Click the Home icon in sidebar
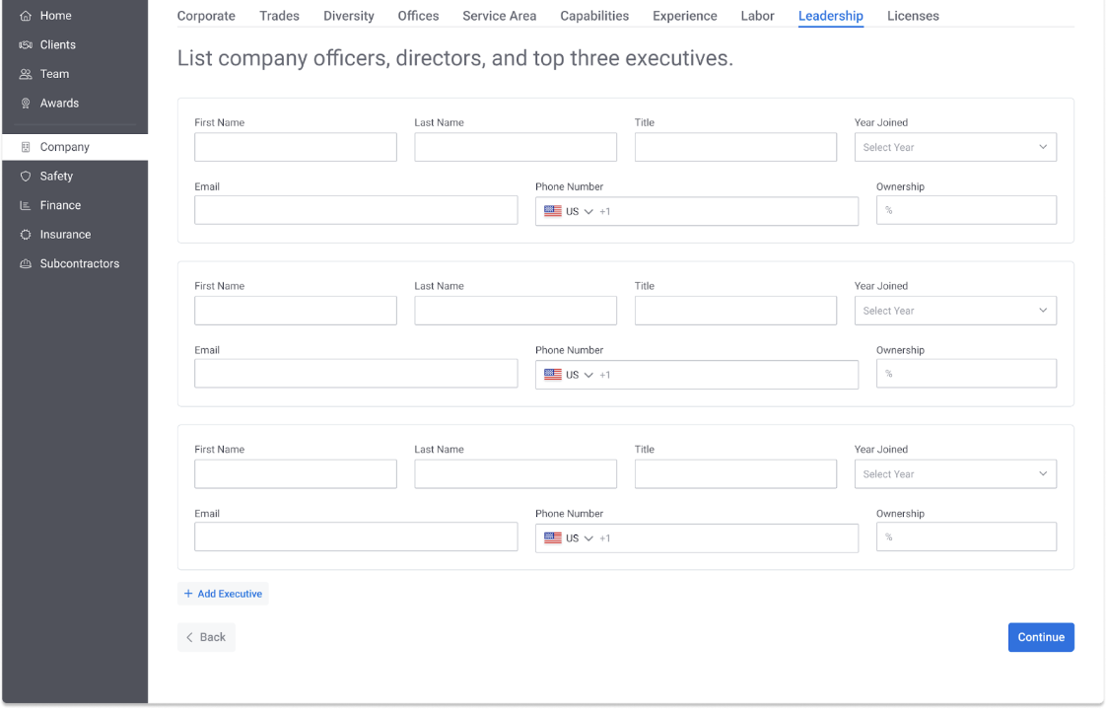This screenshot has width=1106, height=712. (x=26, y=16)
